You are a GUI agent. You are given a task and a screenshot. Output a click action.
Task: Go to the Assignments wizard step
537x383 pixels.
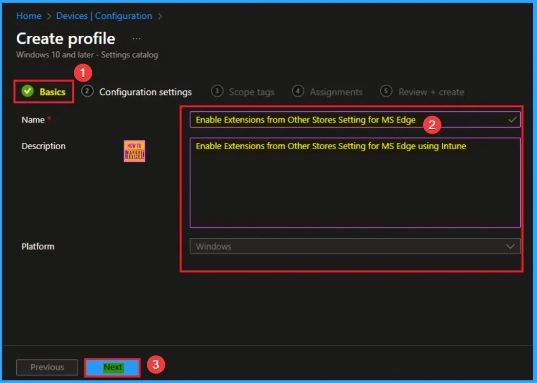336,91
